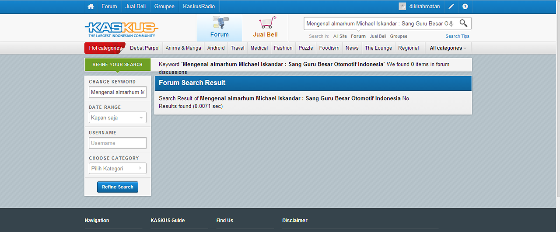The height and width of the screenshot is (232, 560).
Task: Open the Regional category
Action: click(x=409, y=48)
